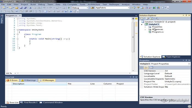Switch Properties to Alphabetical sort view
Screen dimensions: 192x108
[x=146, y=68]
